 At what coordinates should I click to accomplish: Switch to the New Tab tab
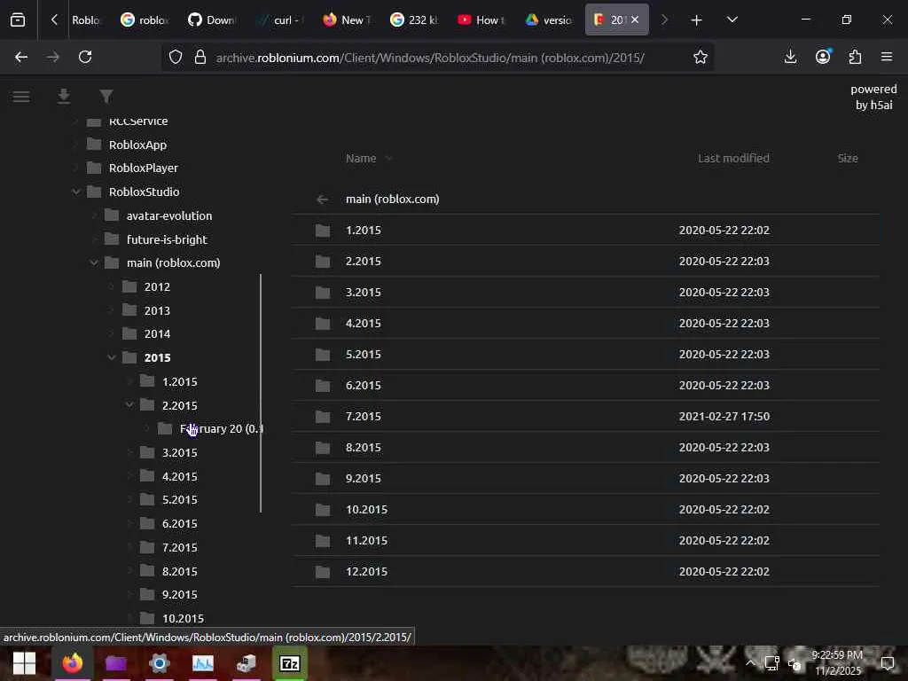348,20
